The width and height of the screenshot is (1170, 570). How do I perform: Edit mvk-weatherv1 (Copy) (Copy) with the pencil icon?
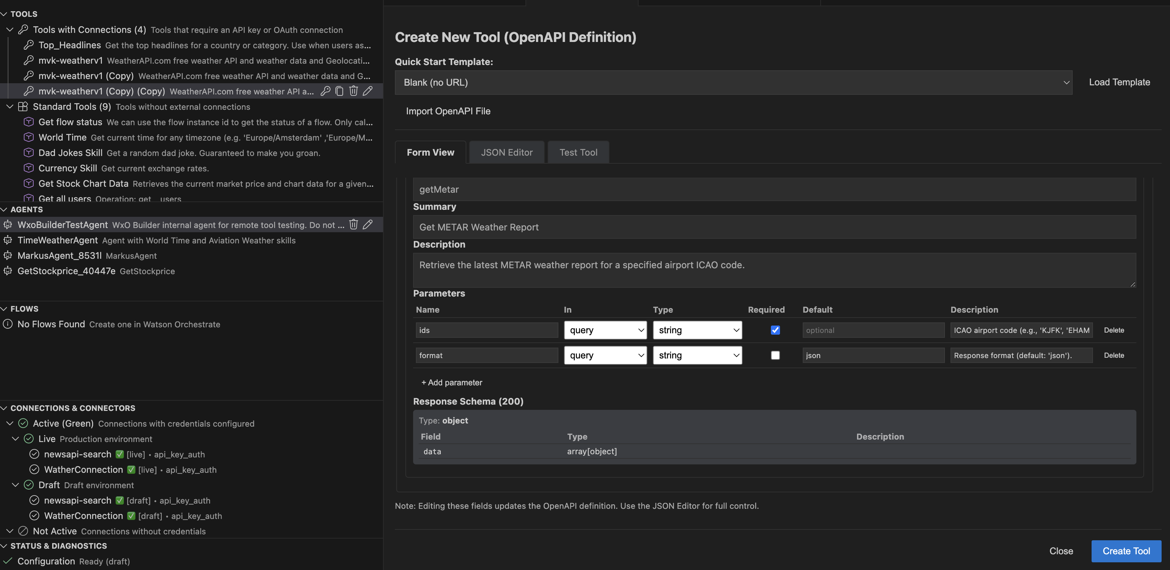pyautogui.click(x=368, y=91)
